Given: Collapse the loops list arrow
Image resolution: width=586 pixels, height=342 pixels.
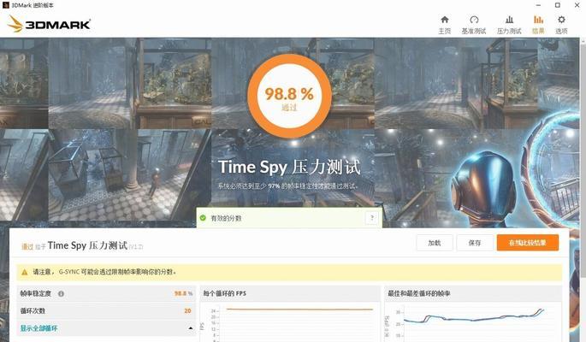Looking at the screenshot, I should coord(191,328).
